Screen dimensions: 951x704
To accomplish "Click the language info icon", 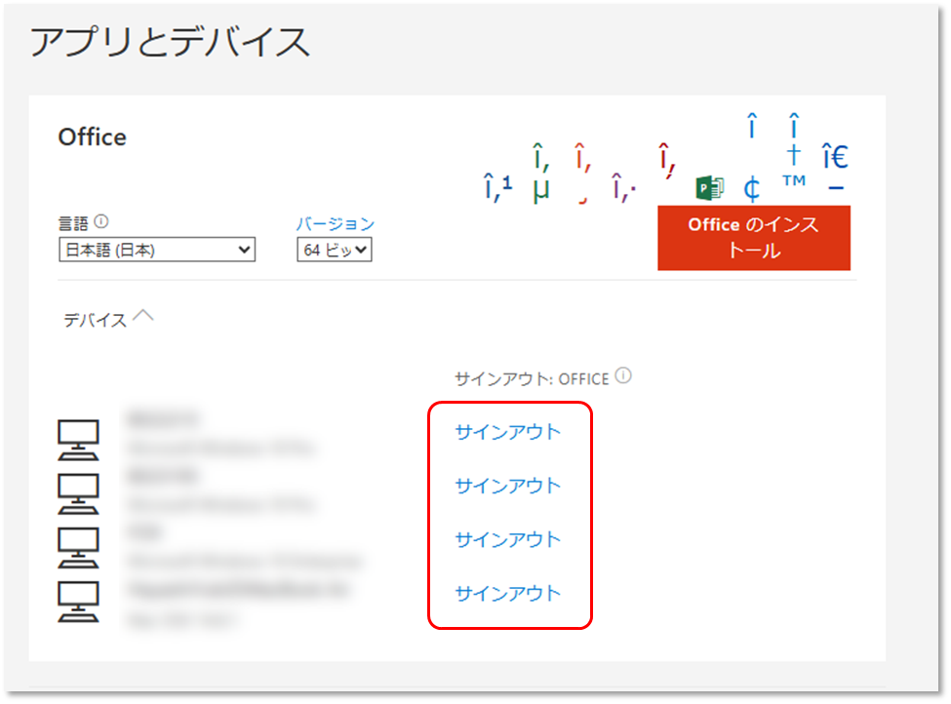I will [x=101, y=222].
